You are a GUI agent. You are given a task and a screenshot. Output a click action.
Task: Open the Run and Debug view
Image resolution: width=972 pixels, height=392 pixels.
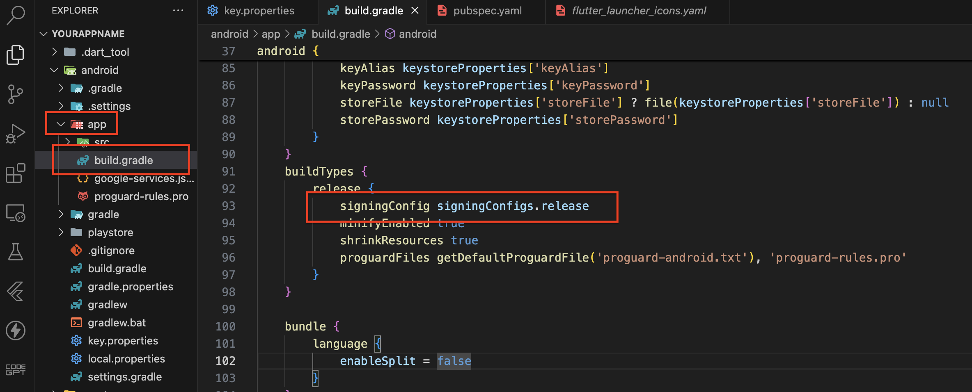(16, 134)
